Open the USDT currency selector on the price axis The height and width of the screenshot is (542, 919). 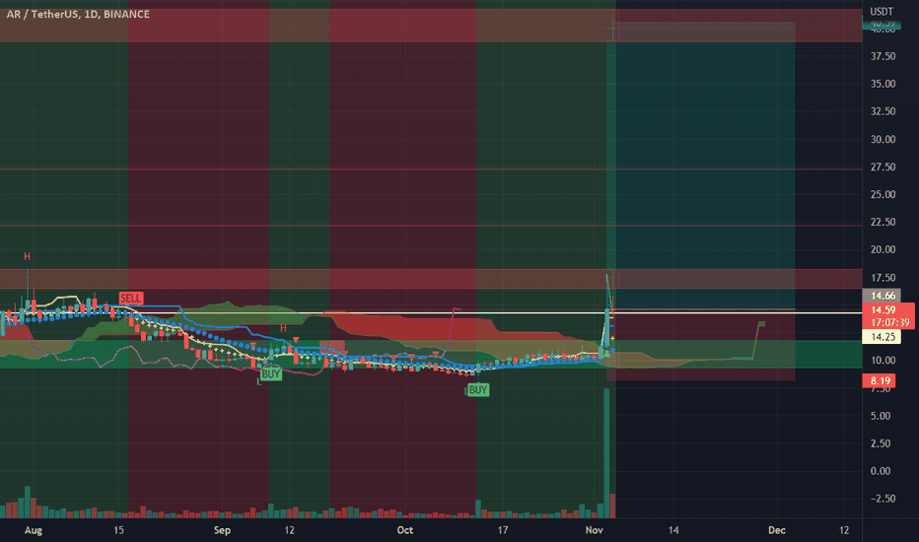coord(882,11)
